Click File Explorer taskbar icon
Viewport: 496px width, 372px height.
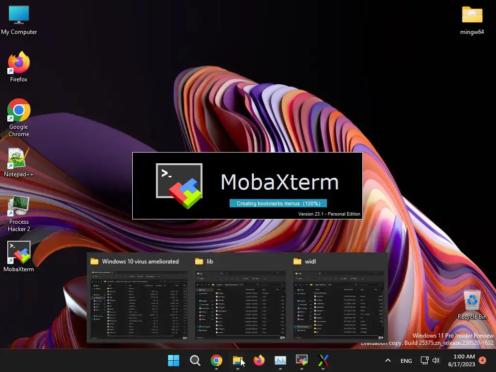[237, 360]
